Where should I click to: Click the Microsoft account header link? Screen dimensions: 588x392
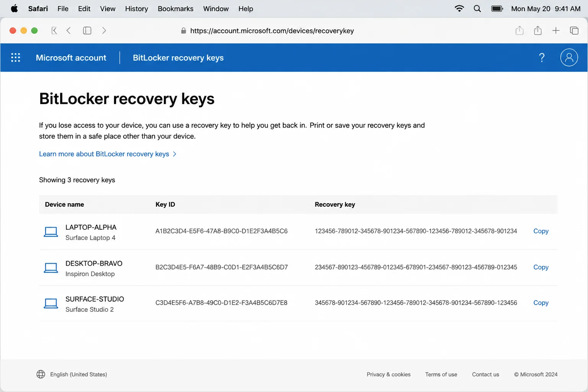coord(71,58)
